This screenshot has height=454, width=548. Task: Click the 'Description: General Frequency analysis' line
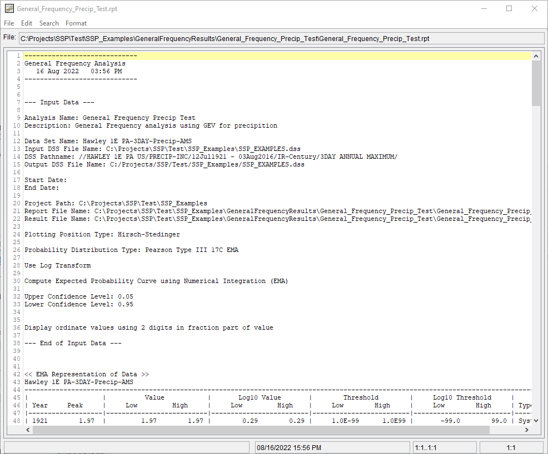point(151,125)
